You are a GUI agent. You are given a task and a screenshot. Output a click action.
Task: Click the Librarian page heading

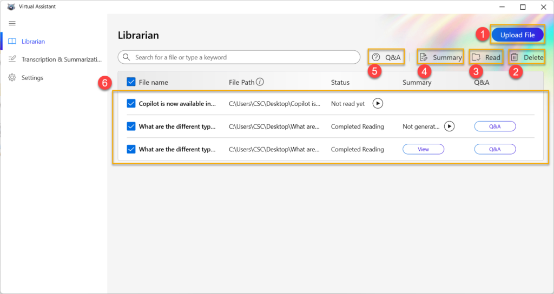click(x=138, y=35)
